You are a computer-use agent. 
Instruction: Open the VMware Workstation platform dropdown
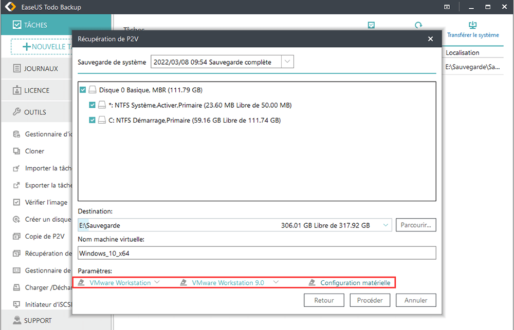tap(157, 282)
